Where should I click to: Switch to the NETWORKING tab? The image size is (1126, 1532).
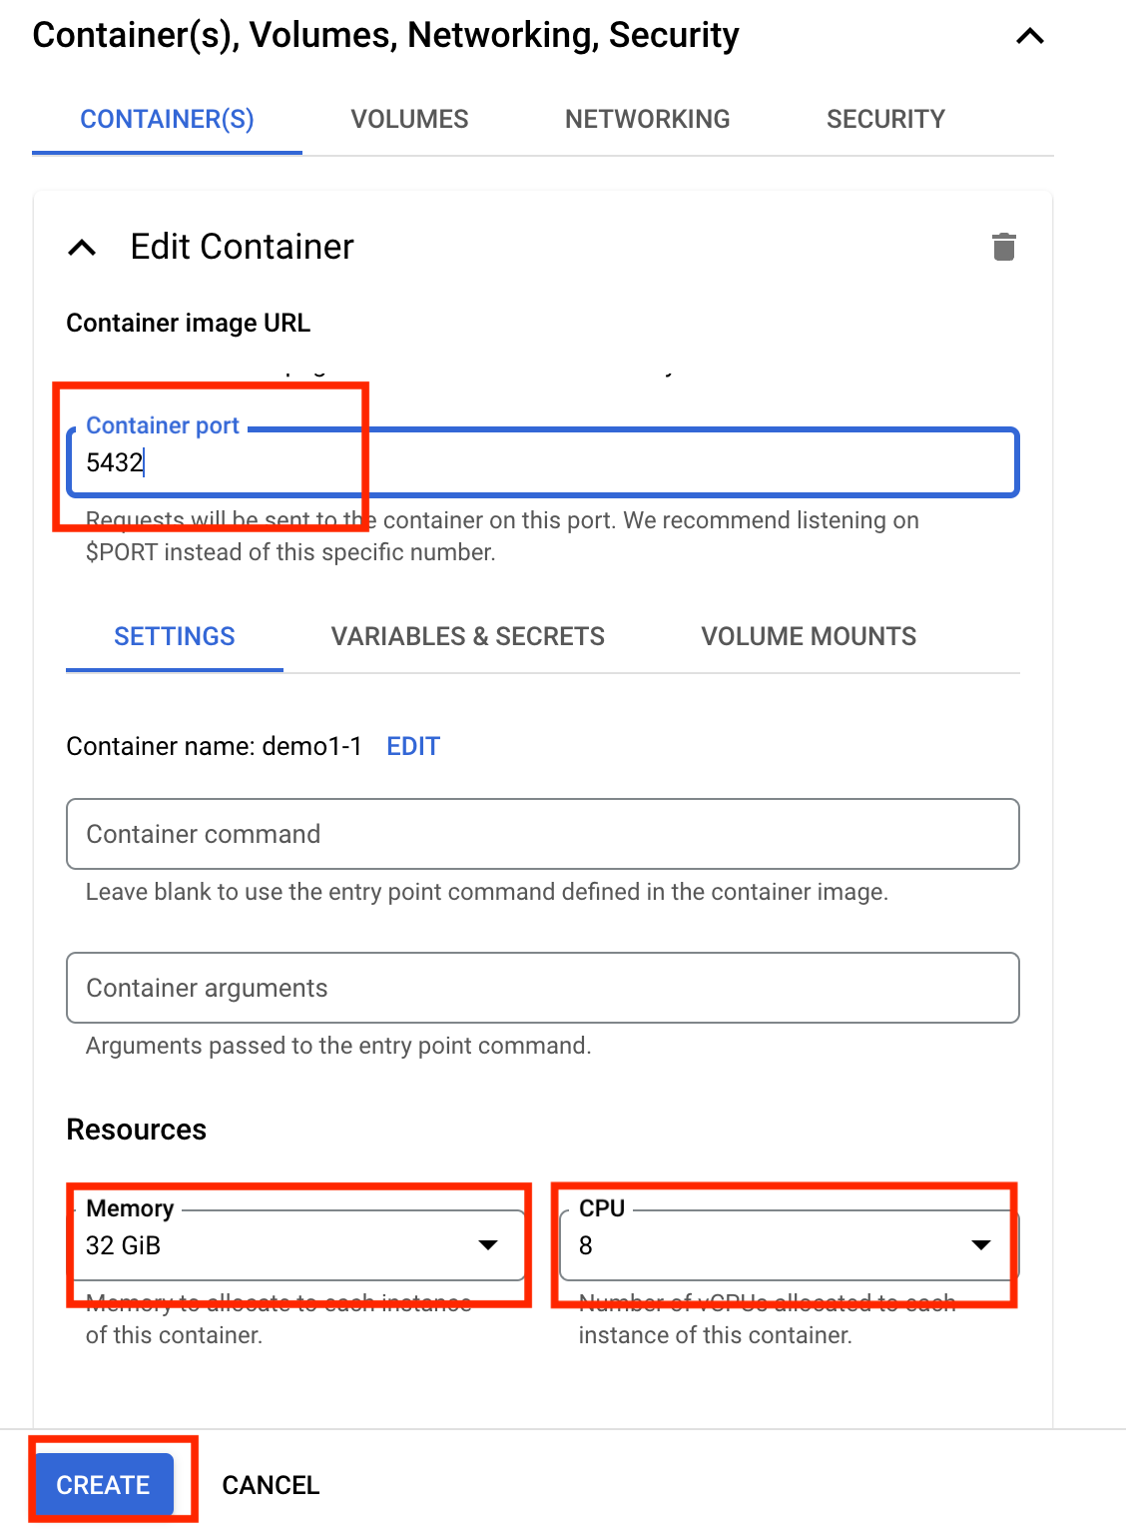coord(647,119)
